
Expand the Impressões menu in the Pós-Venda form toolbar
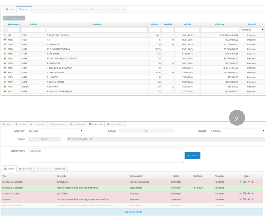[x=115, y=124]
